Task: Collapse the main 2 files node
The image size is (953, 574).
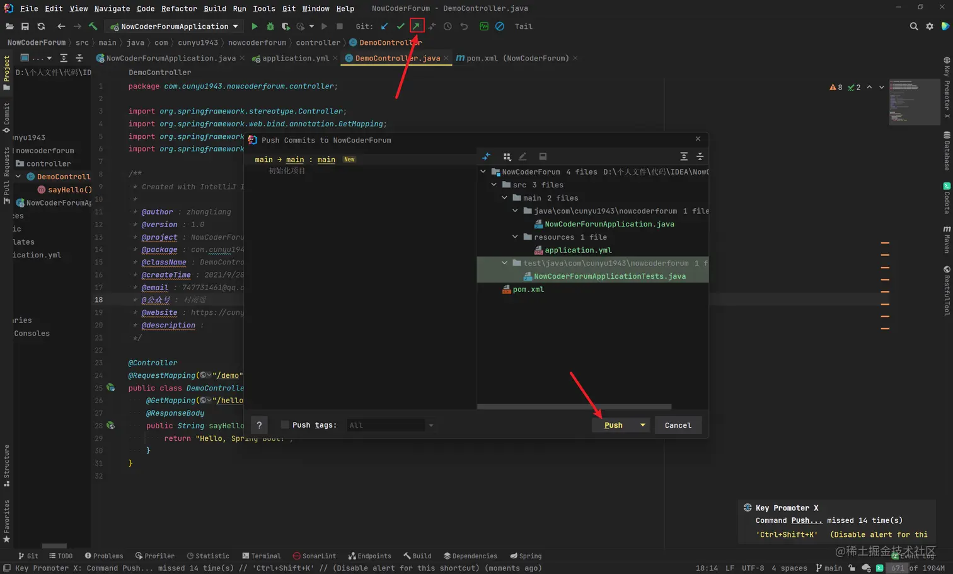Action: [x=505, y=198]
